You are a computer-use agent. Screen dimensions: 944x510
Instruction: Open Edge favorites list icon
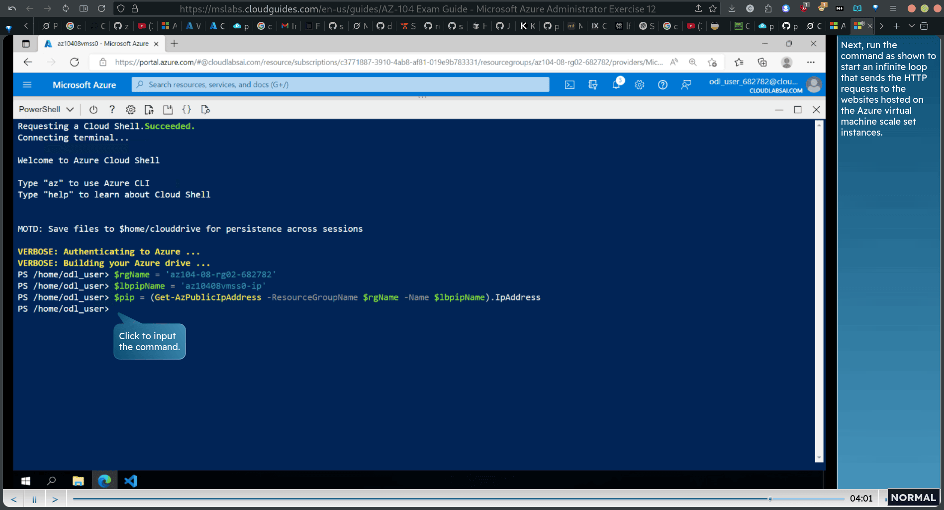click(739, 62)
